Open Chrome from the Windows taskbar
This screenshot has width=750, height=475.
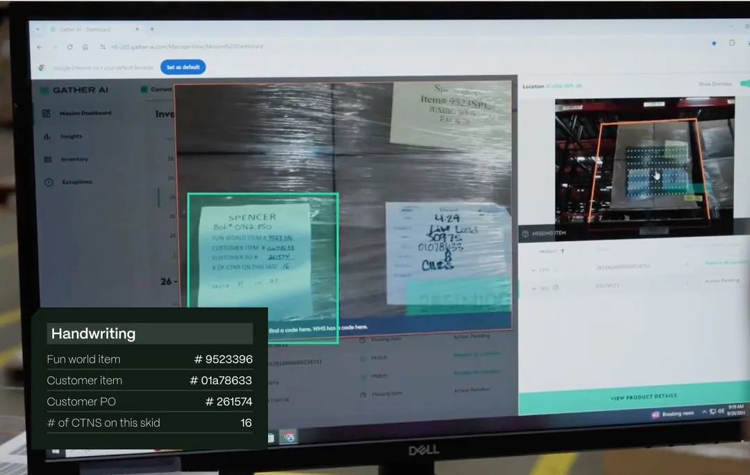click(289, 437)
